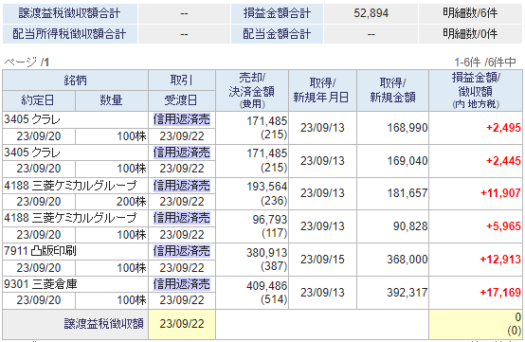The image size is (525, 342).
Task: Click the 取引 column header
Action: [x=182, y=81]
